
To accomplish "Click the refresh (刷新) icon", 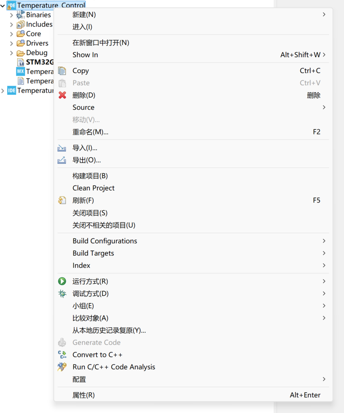I will pos(62,200).
